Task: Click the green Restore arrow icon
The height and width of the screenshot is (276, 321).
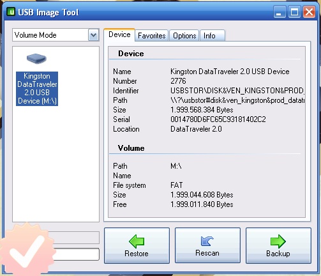Action: pyautogui.click(x=137, y=241)
